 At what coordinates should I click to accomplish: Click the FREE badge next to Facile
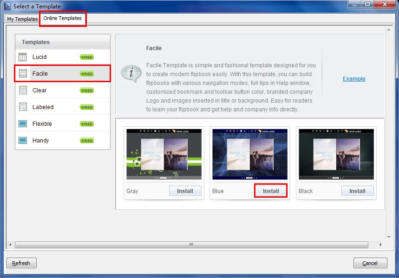point(87,74)
